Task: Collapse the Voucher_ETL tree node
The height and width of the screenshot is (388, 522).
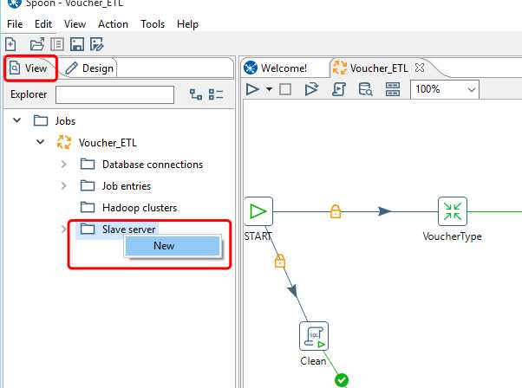Action: click(x=40, y=142)
